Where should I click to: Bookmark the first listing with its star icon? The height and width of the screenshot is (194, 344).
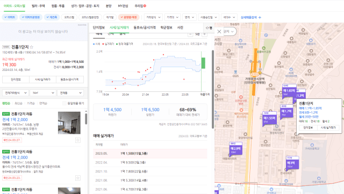(x=77, y=140)
